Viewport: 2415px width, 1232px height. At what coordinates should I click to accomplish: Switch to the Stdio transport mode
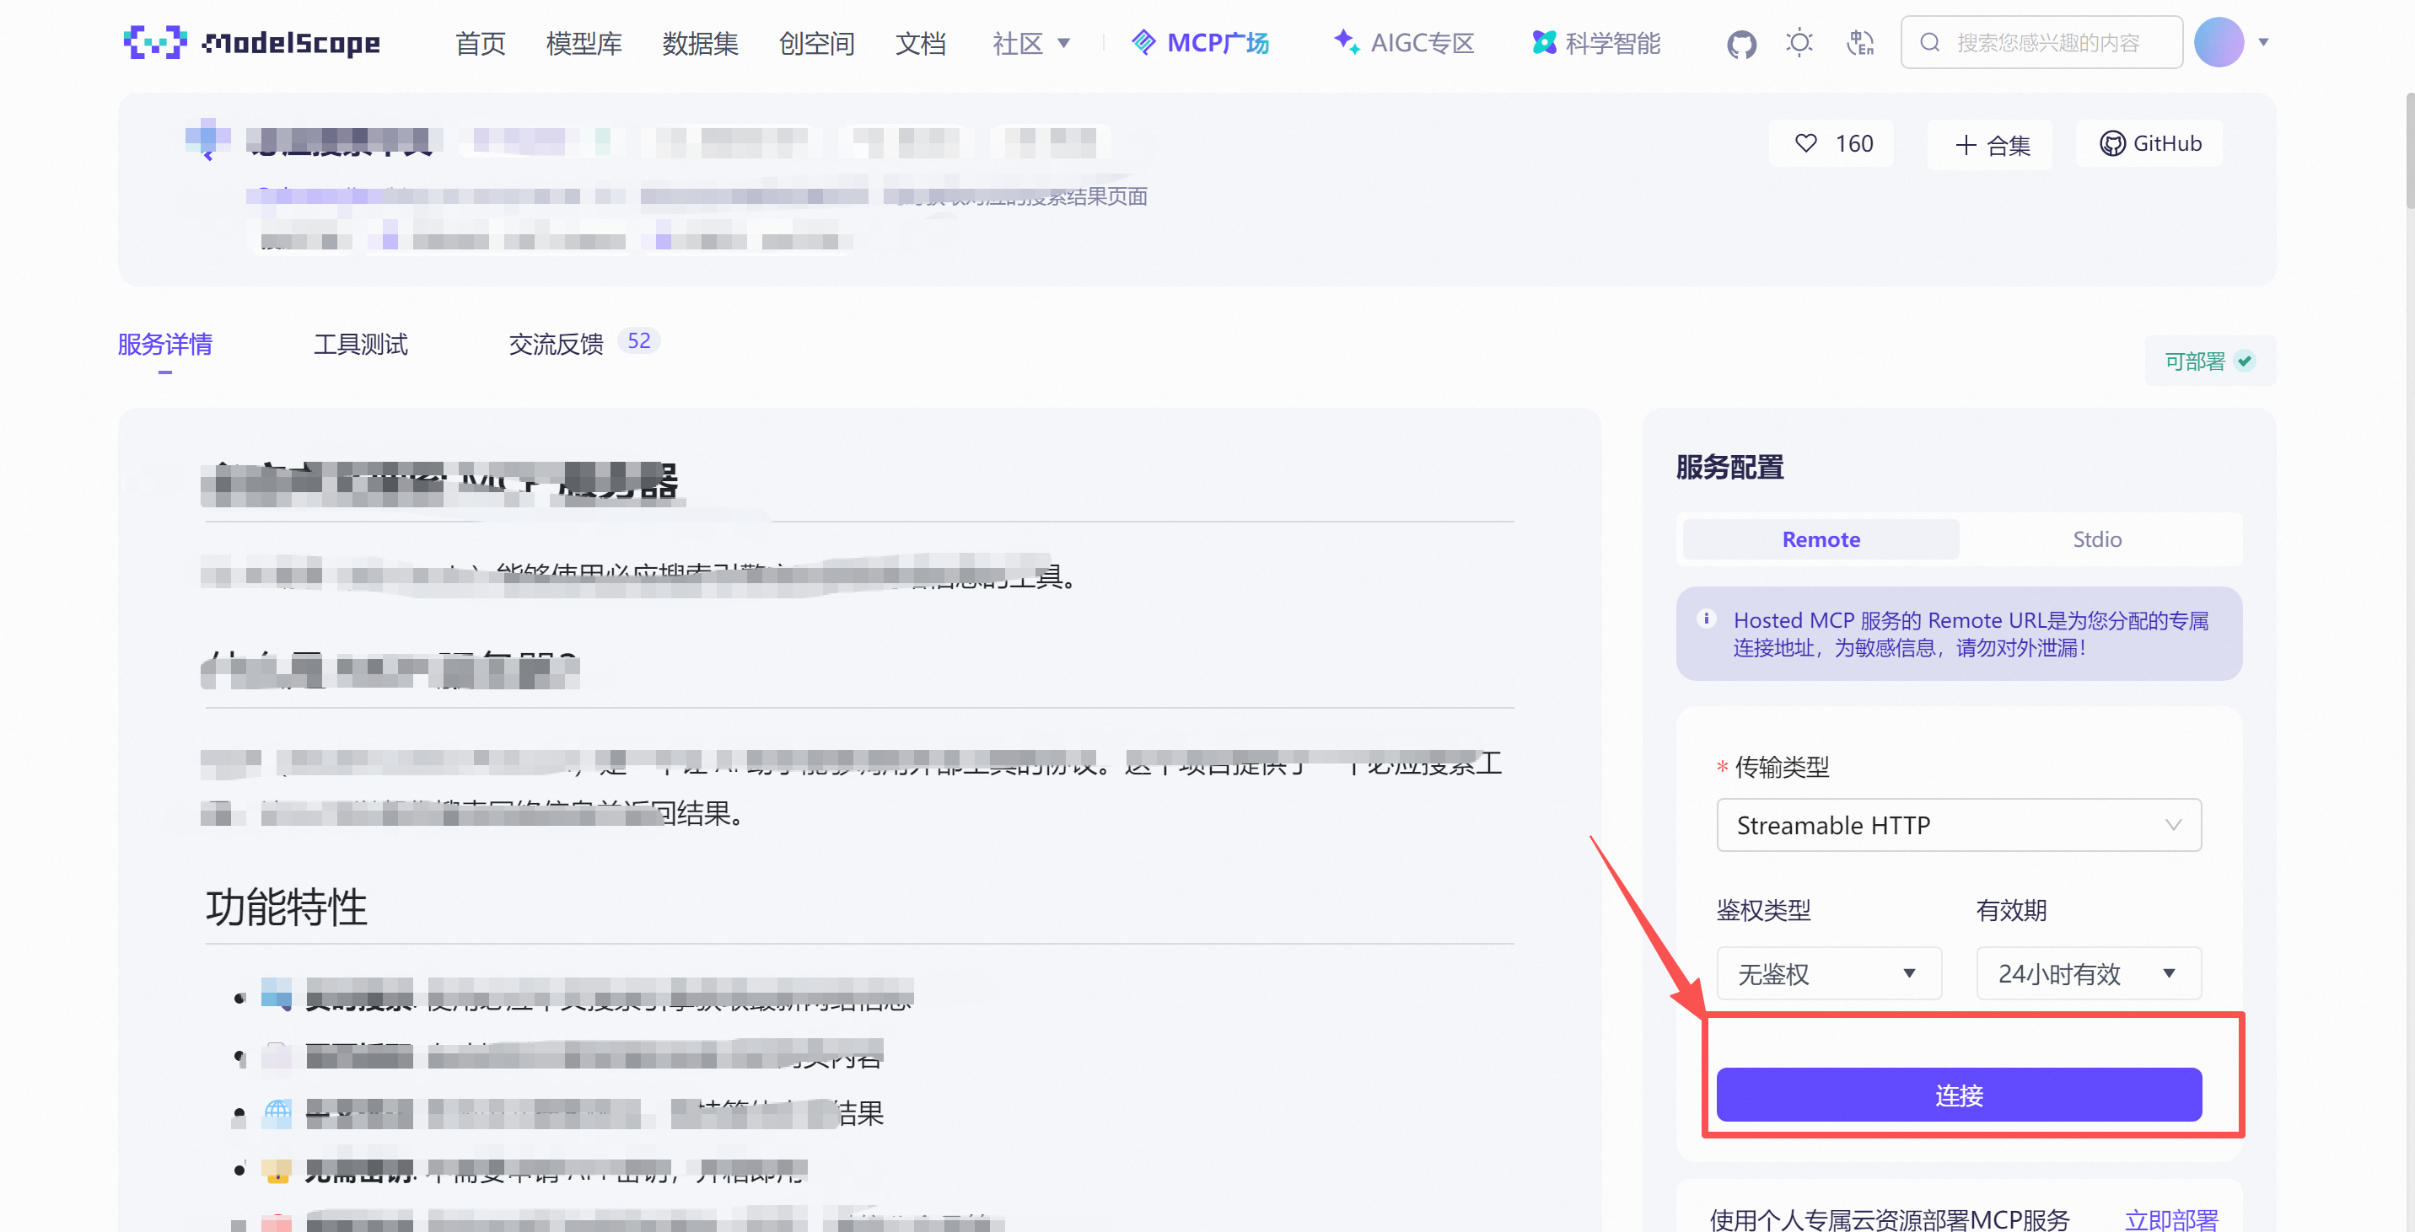[2097, 538]
